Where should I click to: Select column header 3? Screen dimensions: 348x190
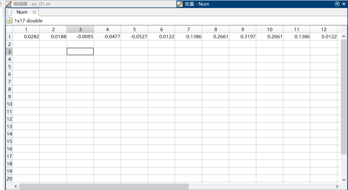[x=80, y=29]
